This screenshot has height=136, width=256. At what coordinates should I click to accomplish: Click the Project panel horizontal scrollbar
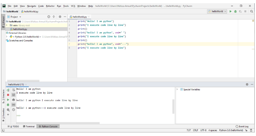tap(23, 81)
